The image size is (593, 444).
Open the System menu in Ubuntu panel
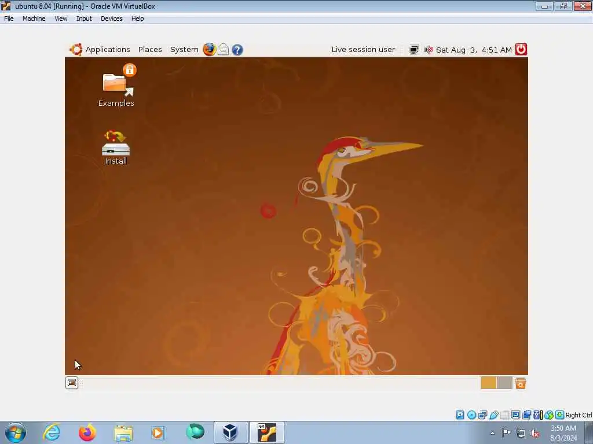(184, 50)
